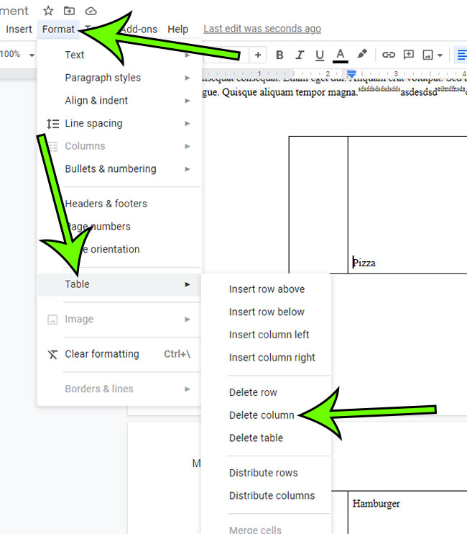Click the Hamburger table cell

point(407,512)
